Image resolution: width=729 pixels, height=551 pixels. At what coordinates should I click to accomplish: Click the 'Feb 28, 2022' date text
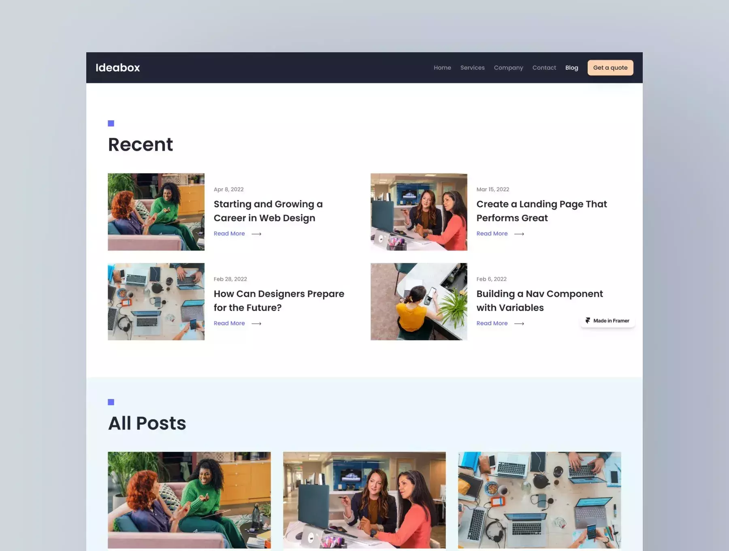[x=230, y=279]
